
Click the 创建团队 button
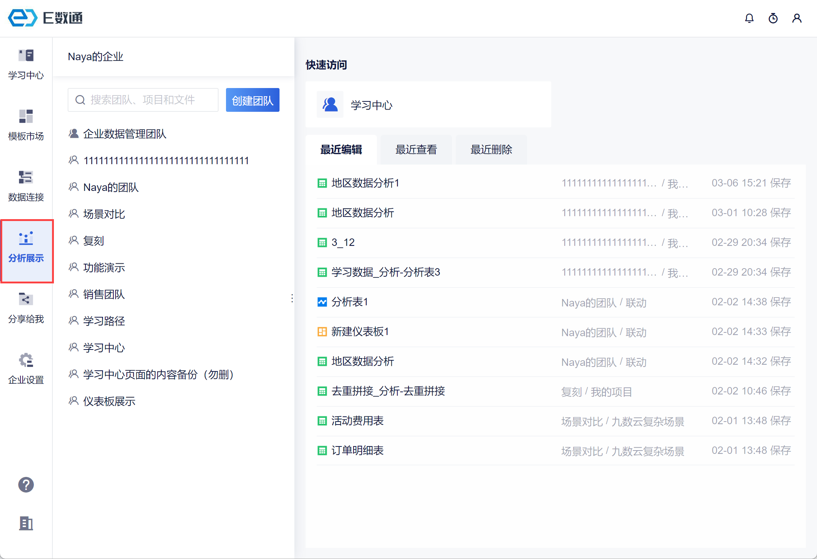(x=252, y=100)
